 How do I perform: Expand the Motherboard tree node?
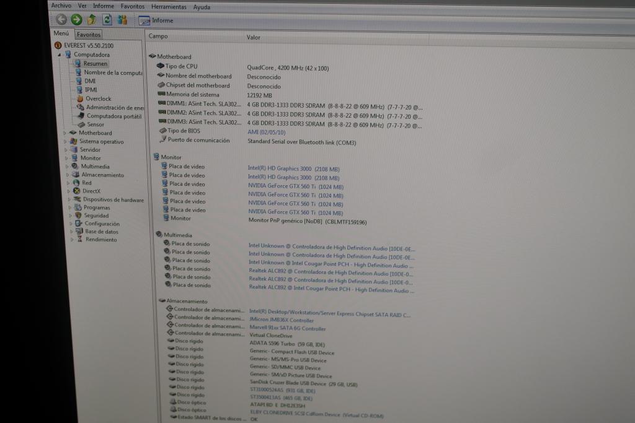(x=64, y=133)
